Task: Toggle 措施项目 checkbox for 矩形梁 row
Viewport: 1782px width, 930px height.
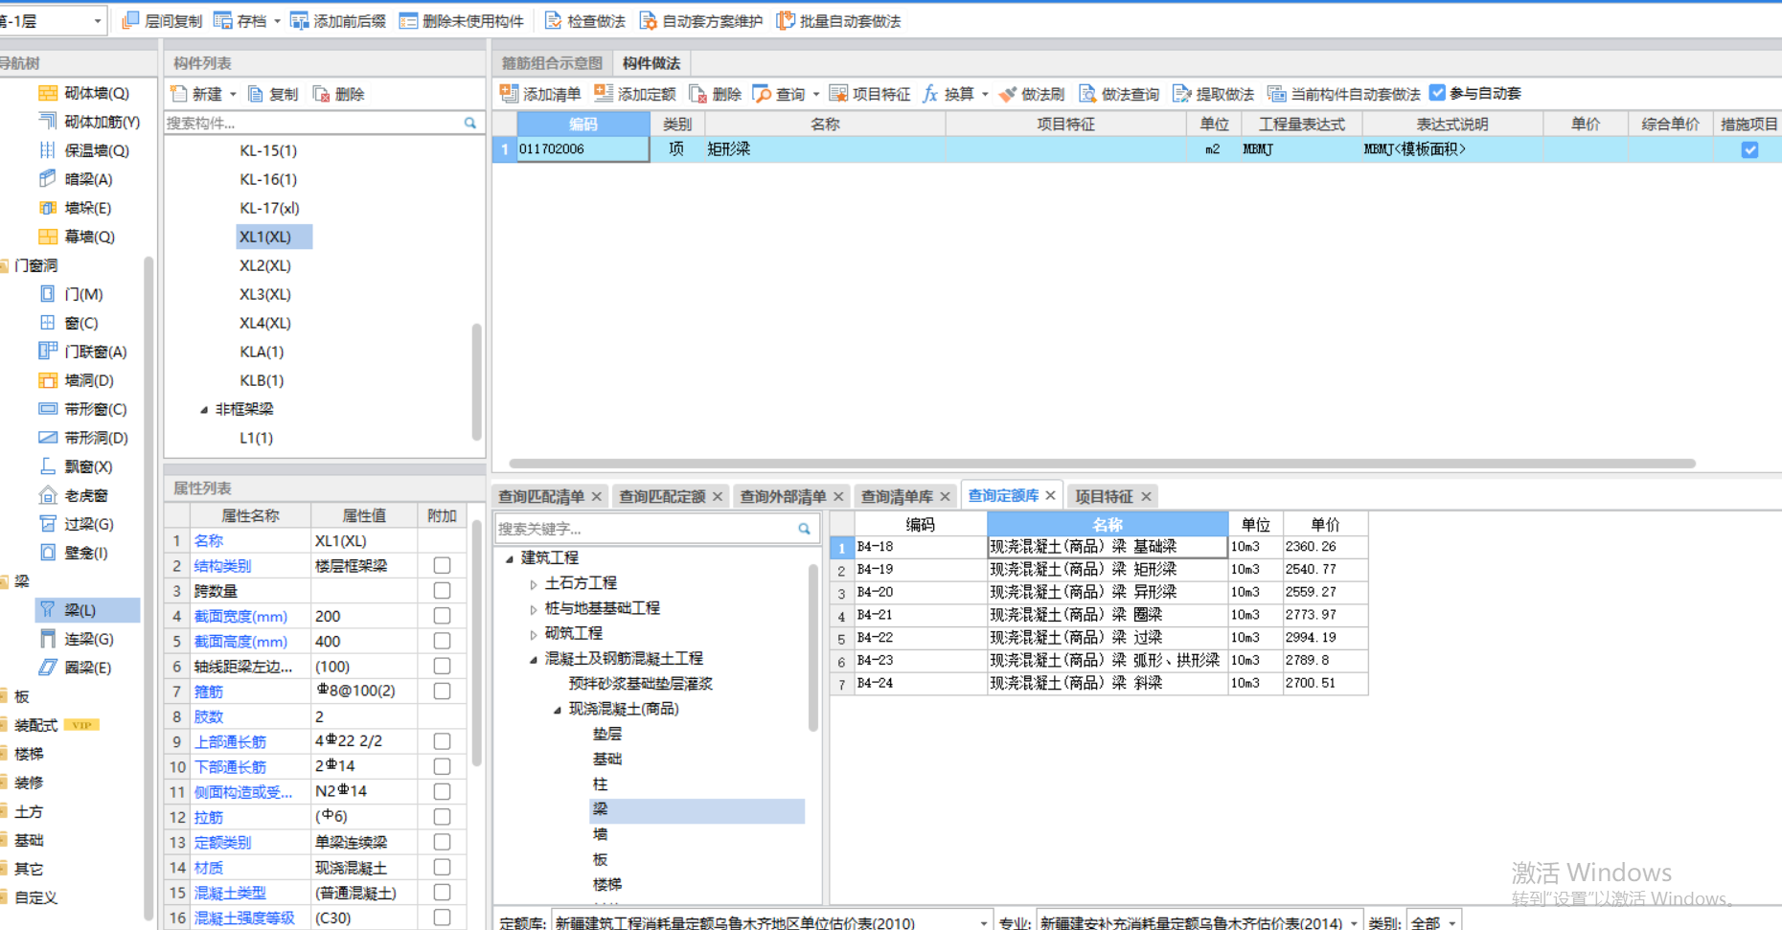Action: (x=1749, y=149)
